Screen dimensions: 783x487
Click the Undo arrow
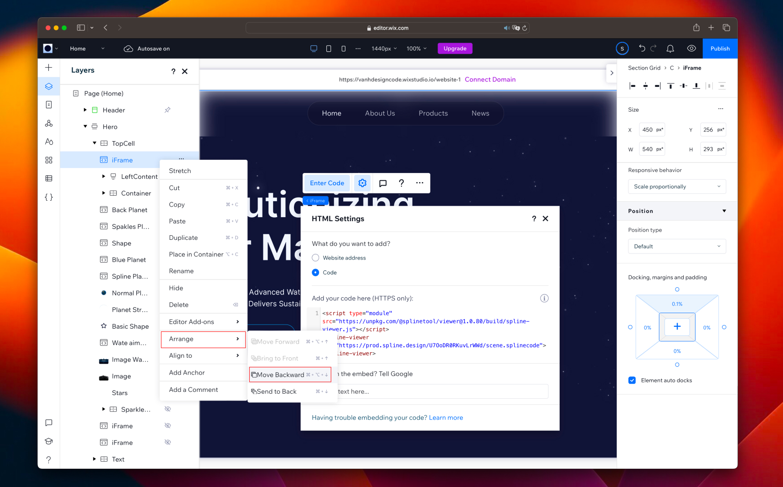coord(642,48)
